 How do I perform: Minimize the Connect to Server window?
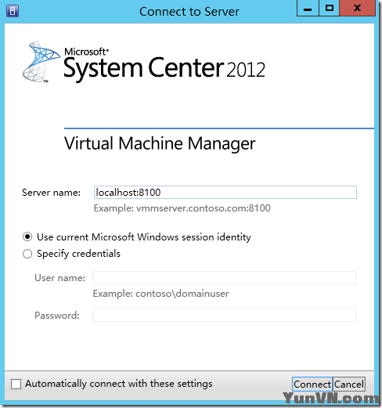308,9
